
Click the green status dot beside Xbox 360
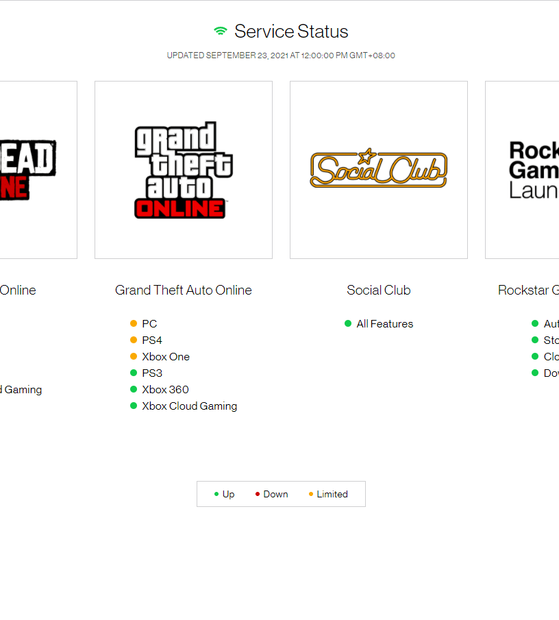point(134,389)
